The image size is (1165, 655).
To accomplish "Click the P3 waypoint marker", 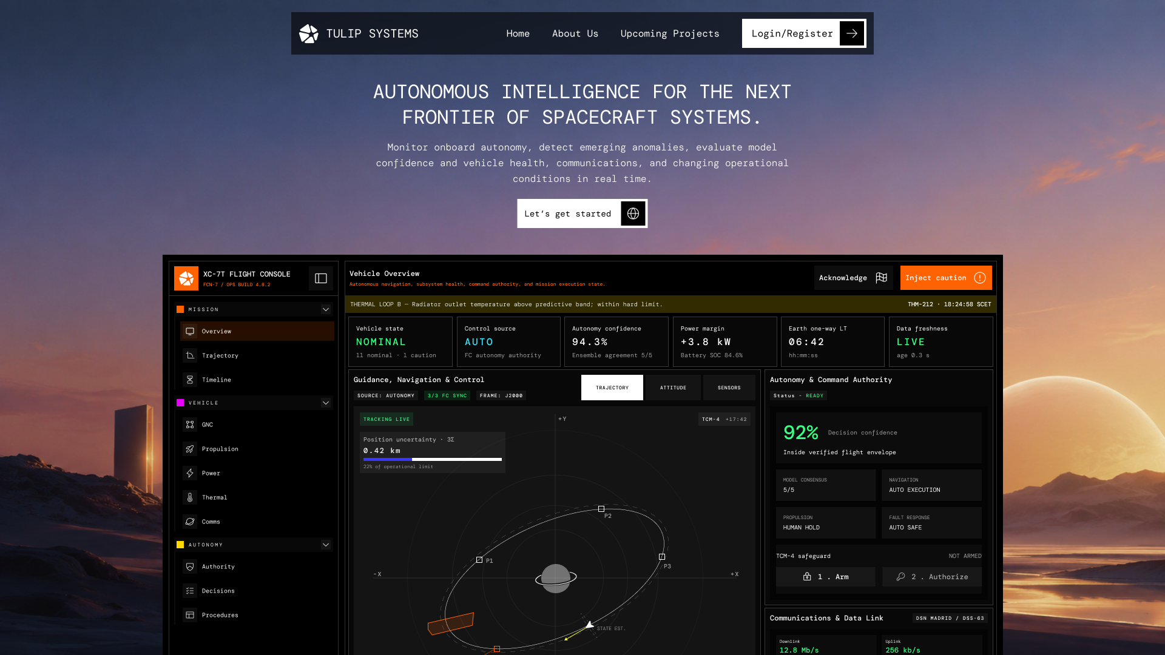I will (x=662, y=557).
